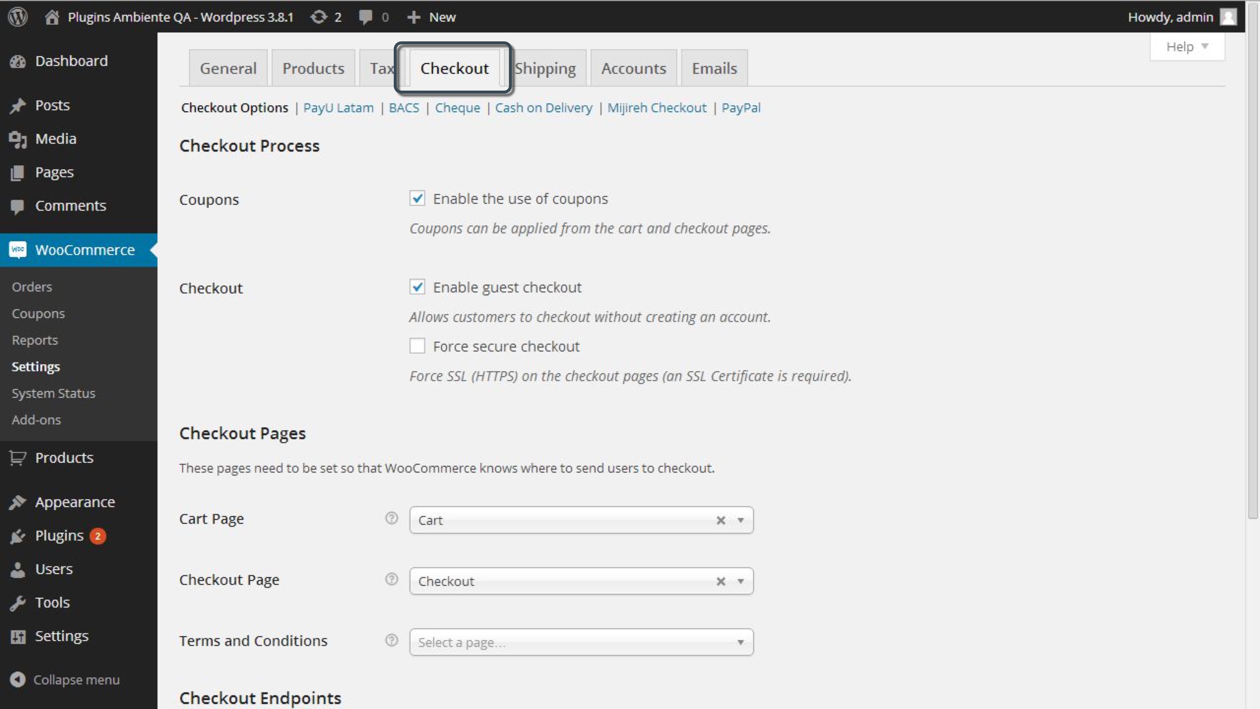Click the Help dropdown button
Viewport: 1260px width, 709px height.
pos(1186,46)
